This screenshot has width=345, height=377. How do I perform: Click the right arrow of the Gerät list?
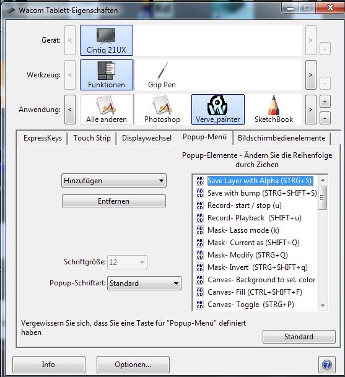(310, 40)
